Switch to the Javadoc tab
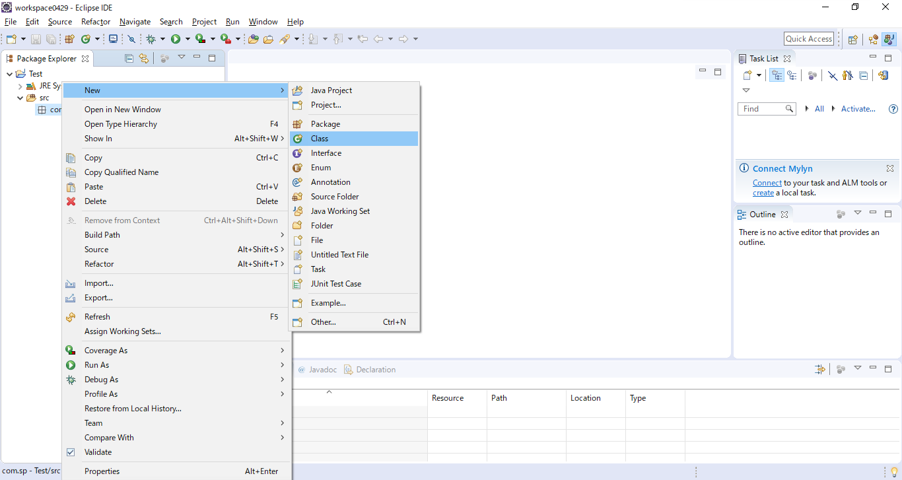Viewport: 902px width, 480px height. click(x=318, y=370)
